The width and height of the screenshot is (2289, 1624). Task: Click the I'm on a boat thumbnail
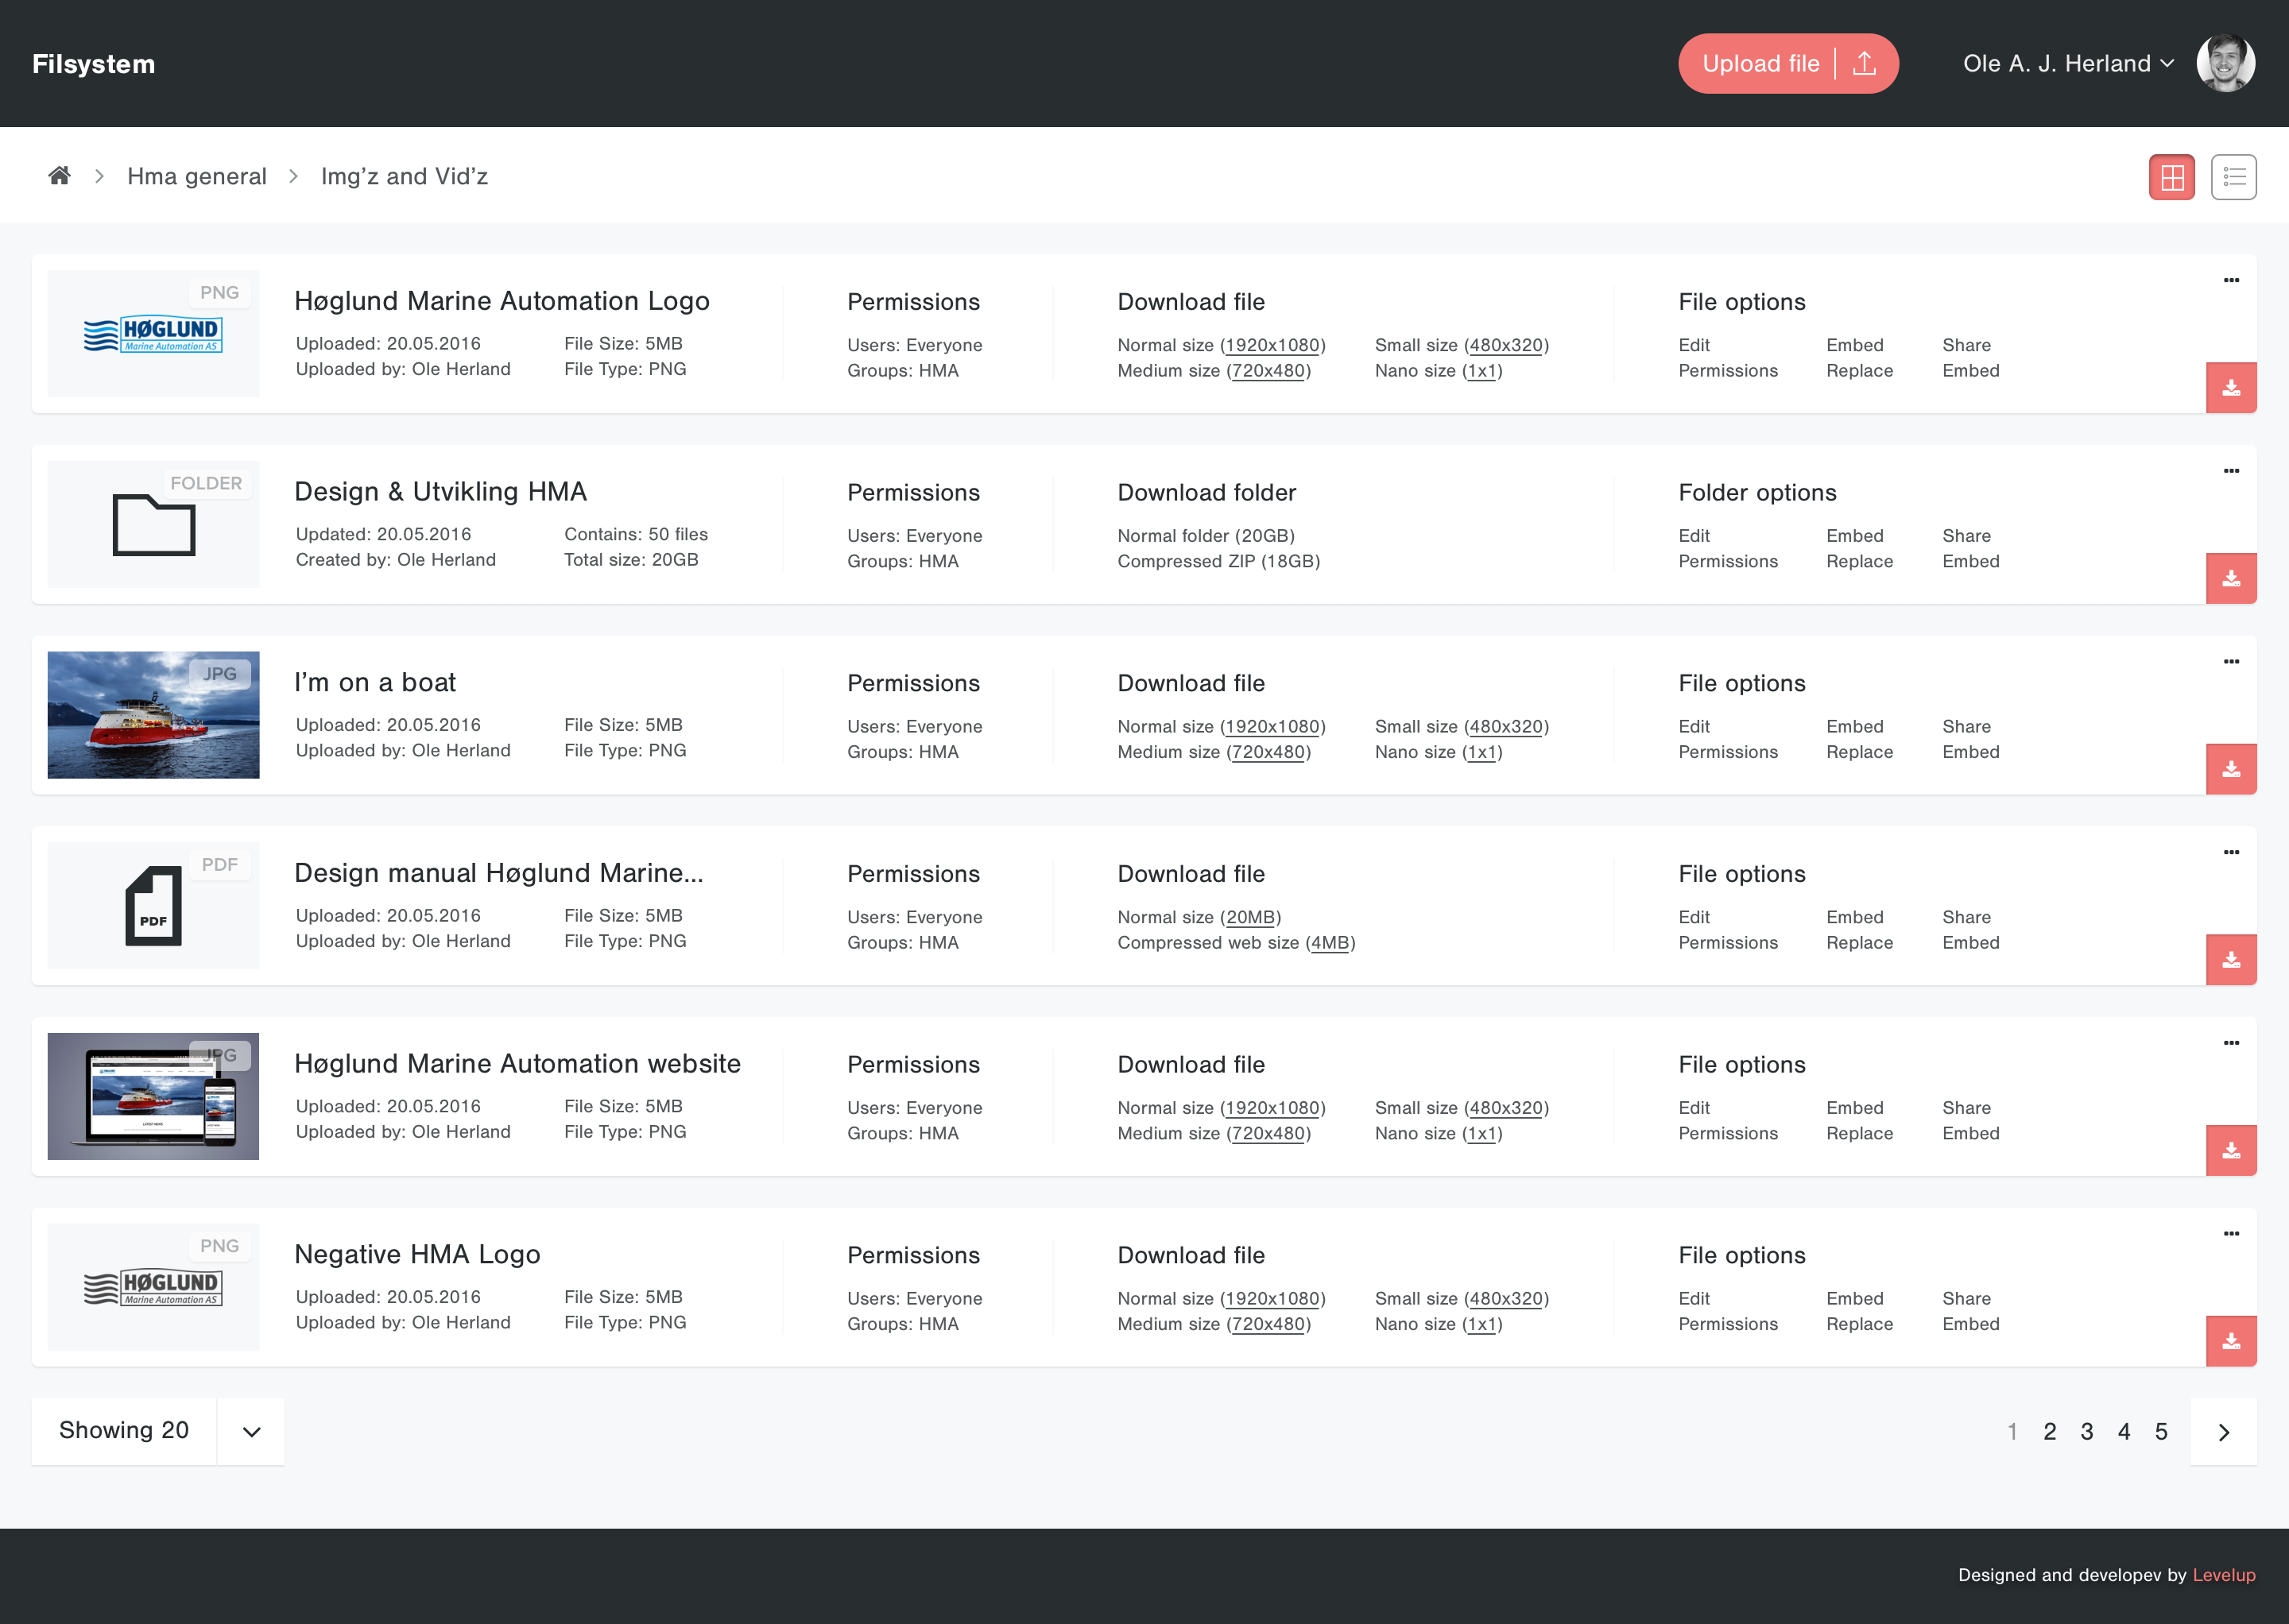click(152, 714)
